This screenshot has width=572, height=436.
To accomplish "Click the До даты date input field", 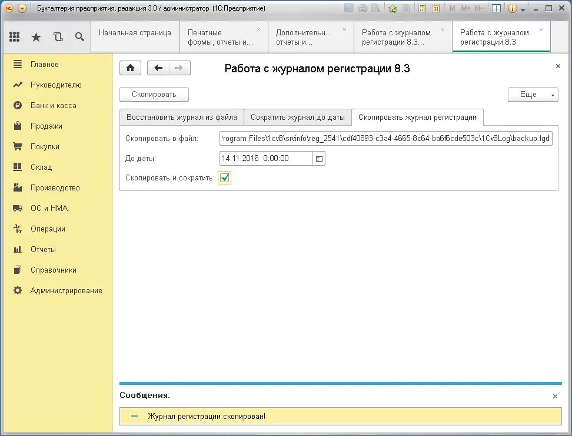I will (x=266, y=159).
